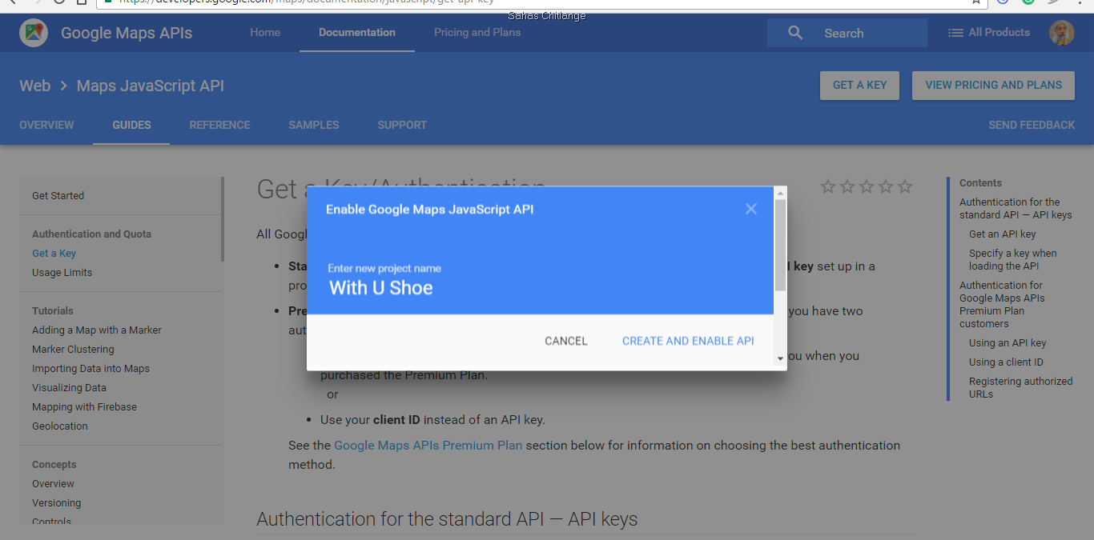Switch to the Overview tab

pyautogui.click(x=46, y=125)
